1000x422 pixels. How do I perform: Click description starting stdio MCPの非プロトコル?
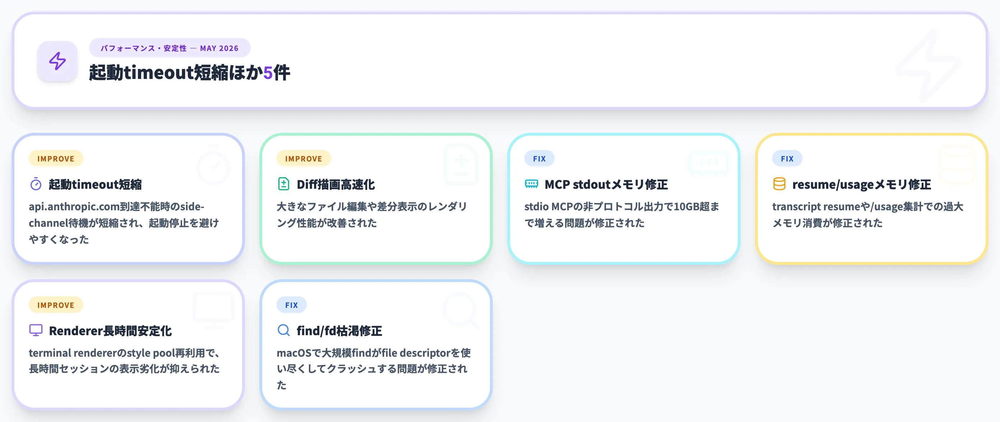622,215
